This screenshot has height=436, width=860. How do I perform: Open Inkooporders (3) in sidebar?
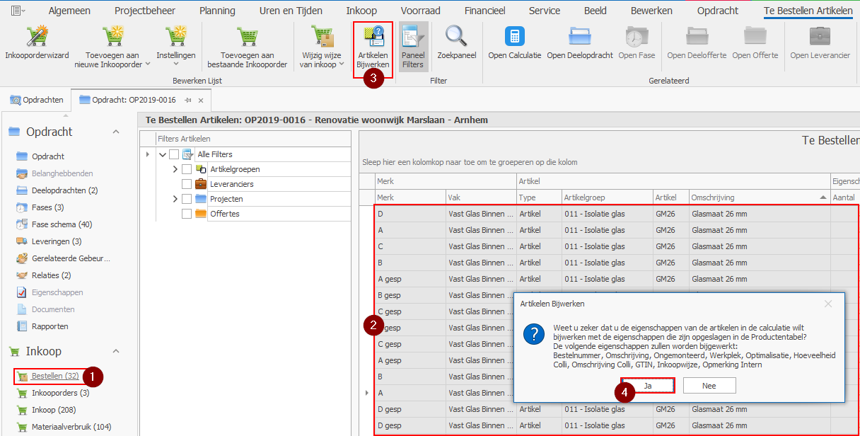click(x=60, y=393)
